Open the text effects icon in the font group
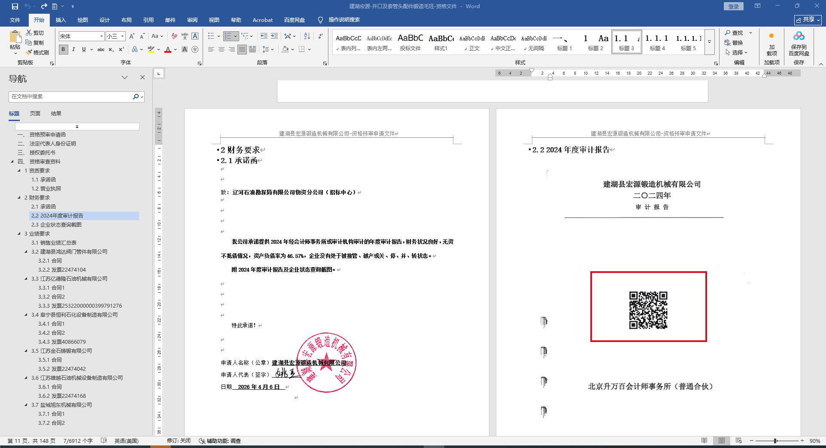The width and height of the screenshot is (826, 448). pos(135,50)
